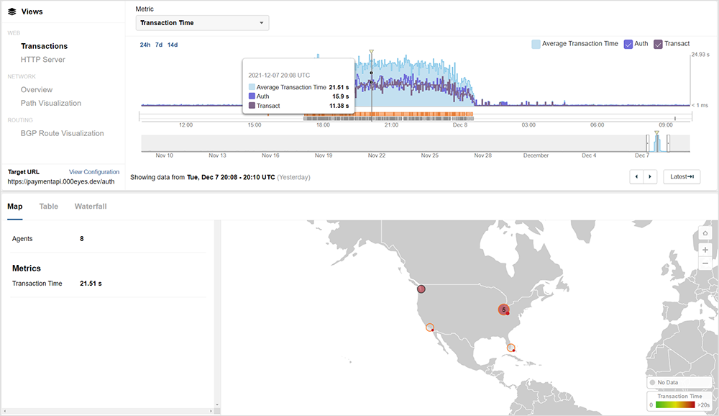Click the Views layers icon

[x=12, y=12]
